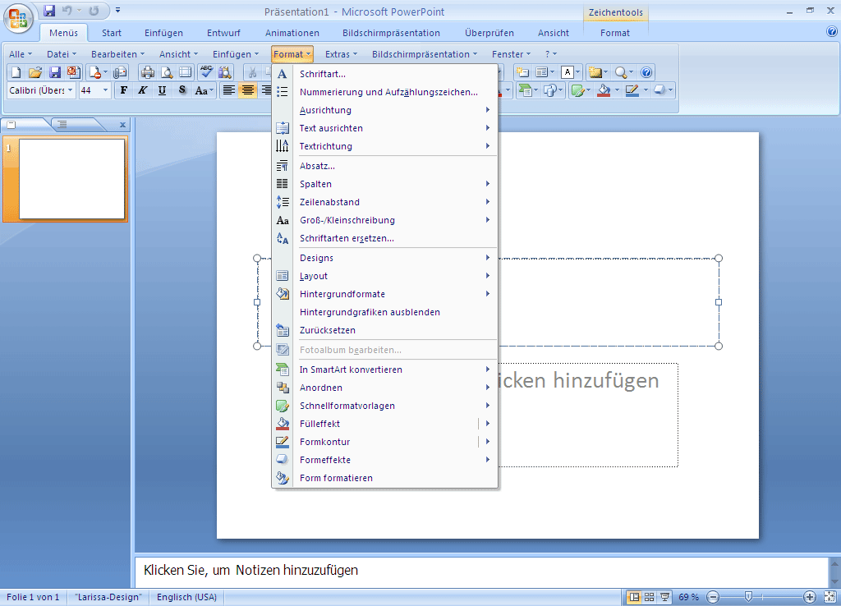Open the Fenster menu dropdown
Screen dimensions: 841x606
[x=511, y=54]
